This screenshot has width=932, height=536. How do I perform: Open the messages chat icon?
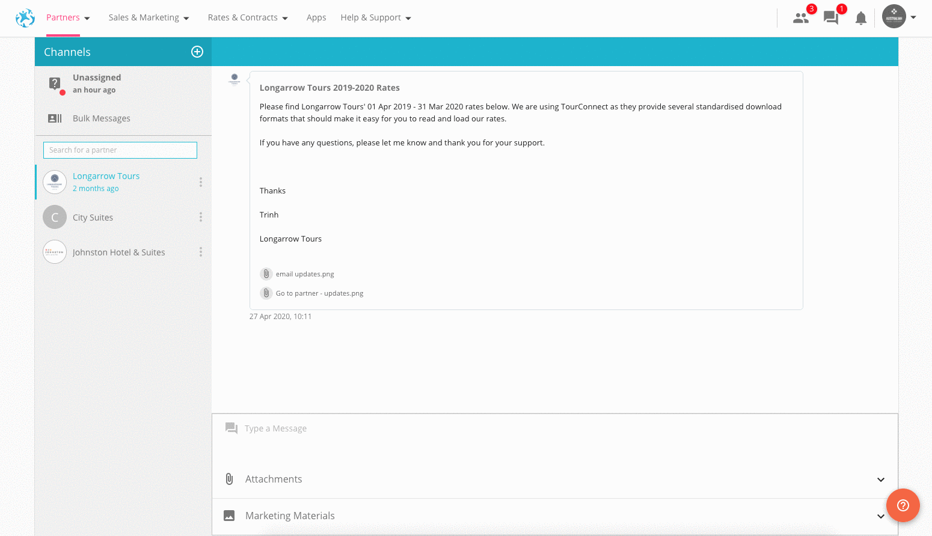pos(831,18)
